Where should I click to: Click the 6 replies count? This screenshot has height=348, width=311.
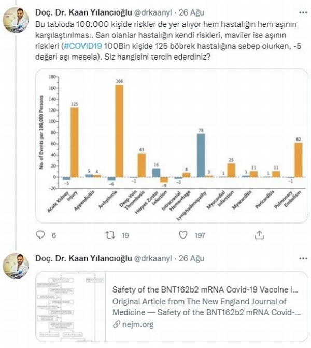click(54, 235)
